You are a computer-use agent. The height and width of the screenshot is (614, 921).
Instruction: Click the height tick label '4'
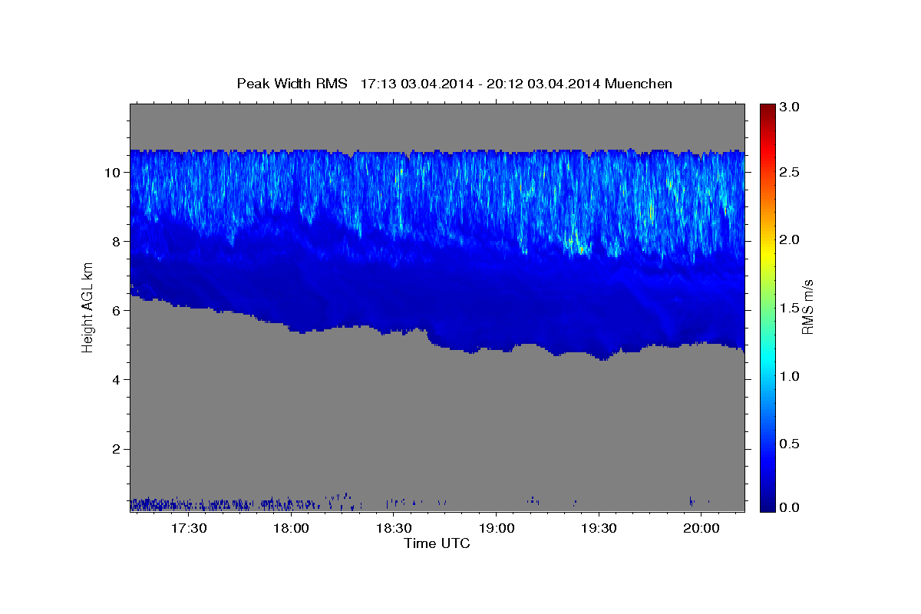[x=117, y=380]
